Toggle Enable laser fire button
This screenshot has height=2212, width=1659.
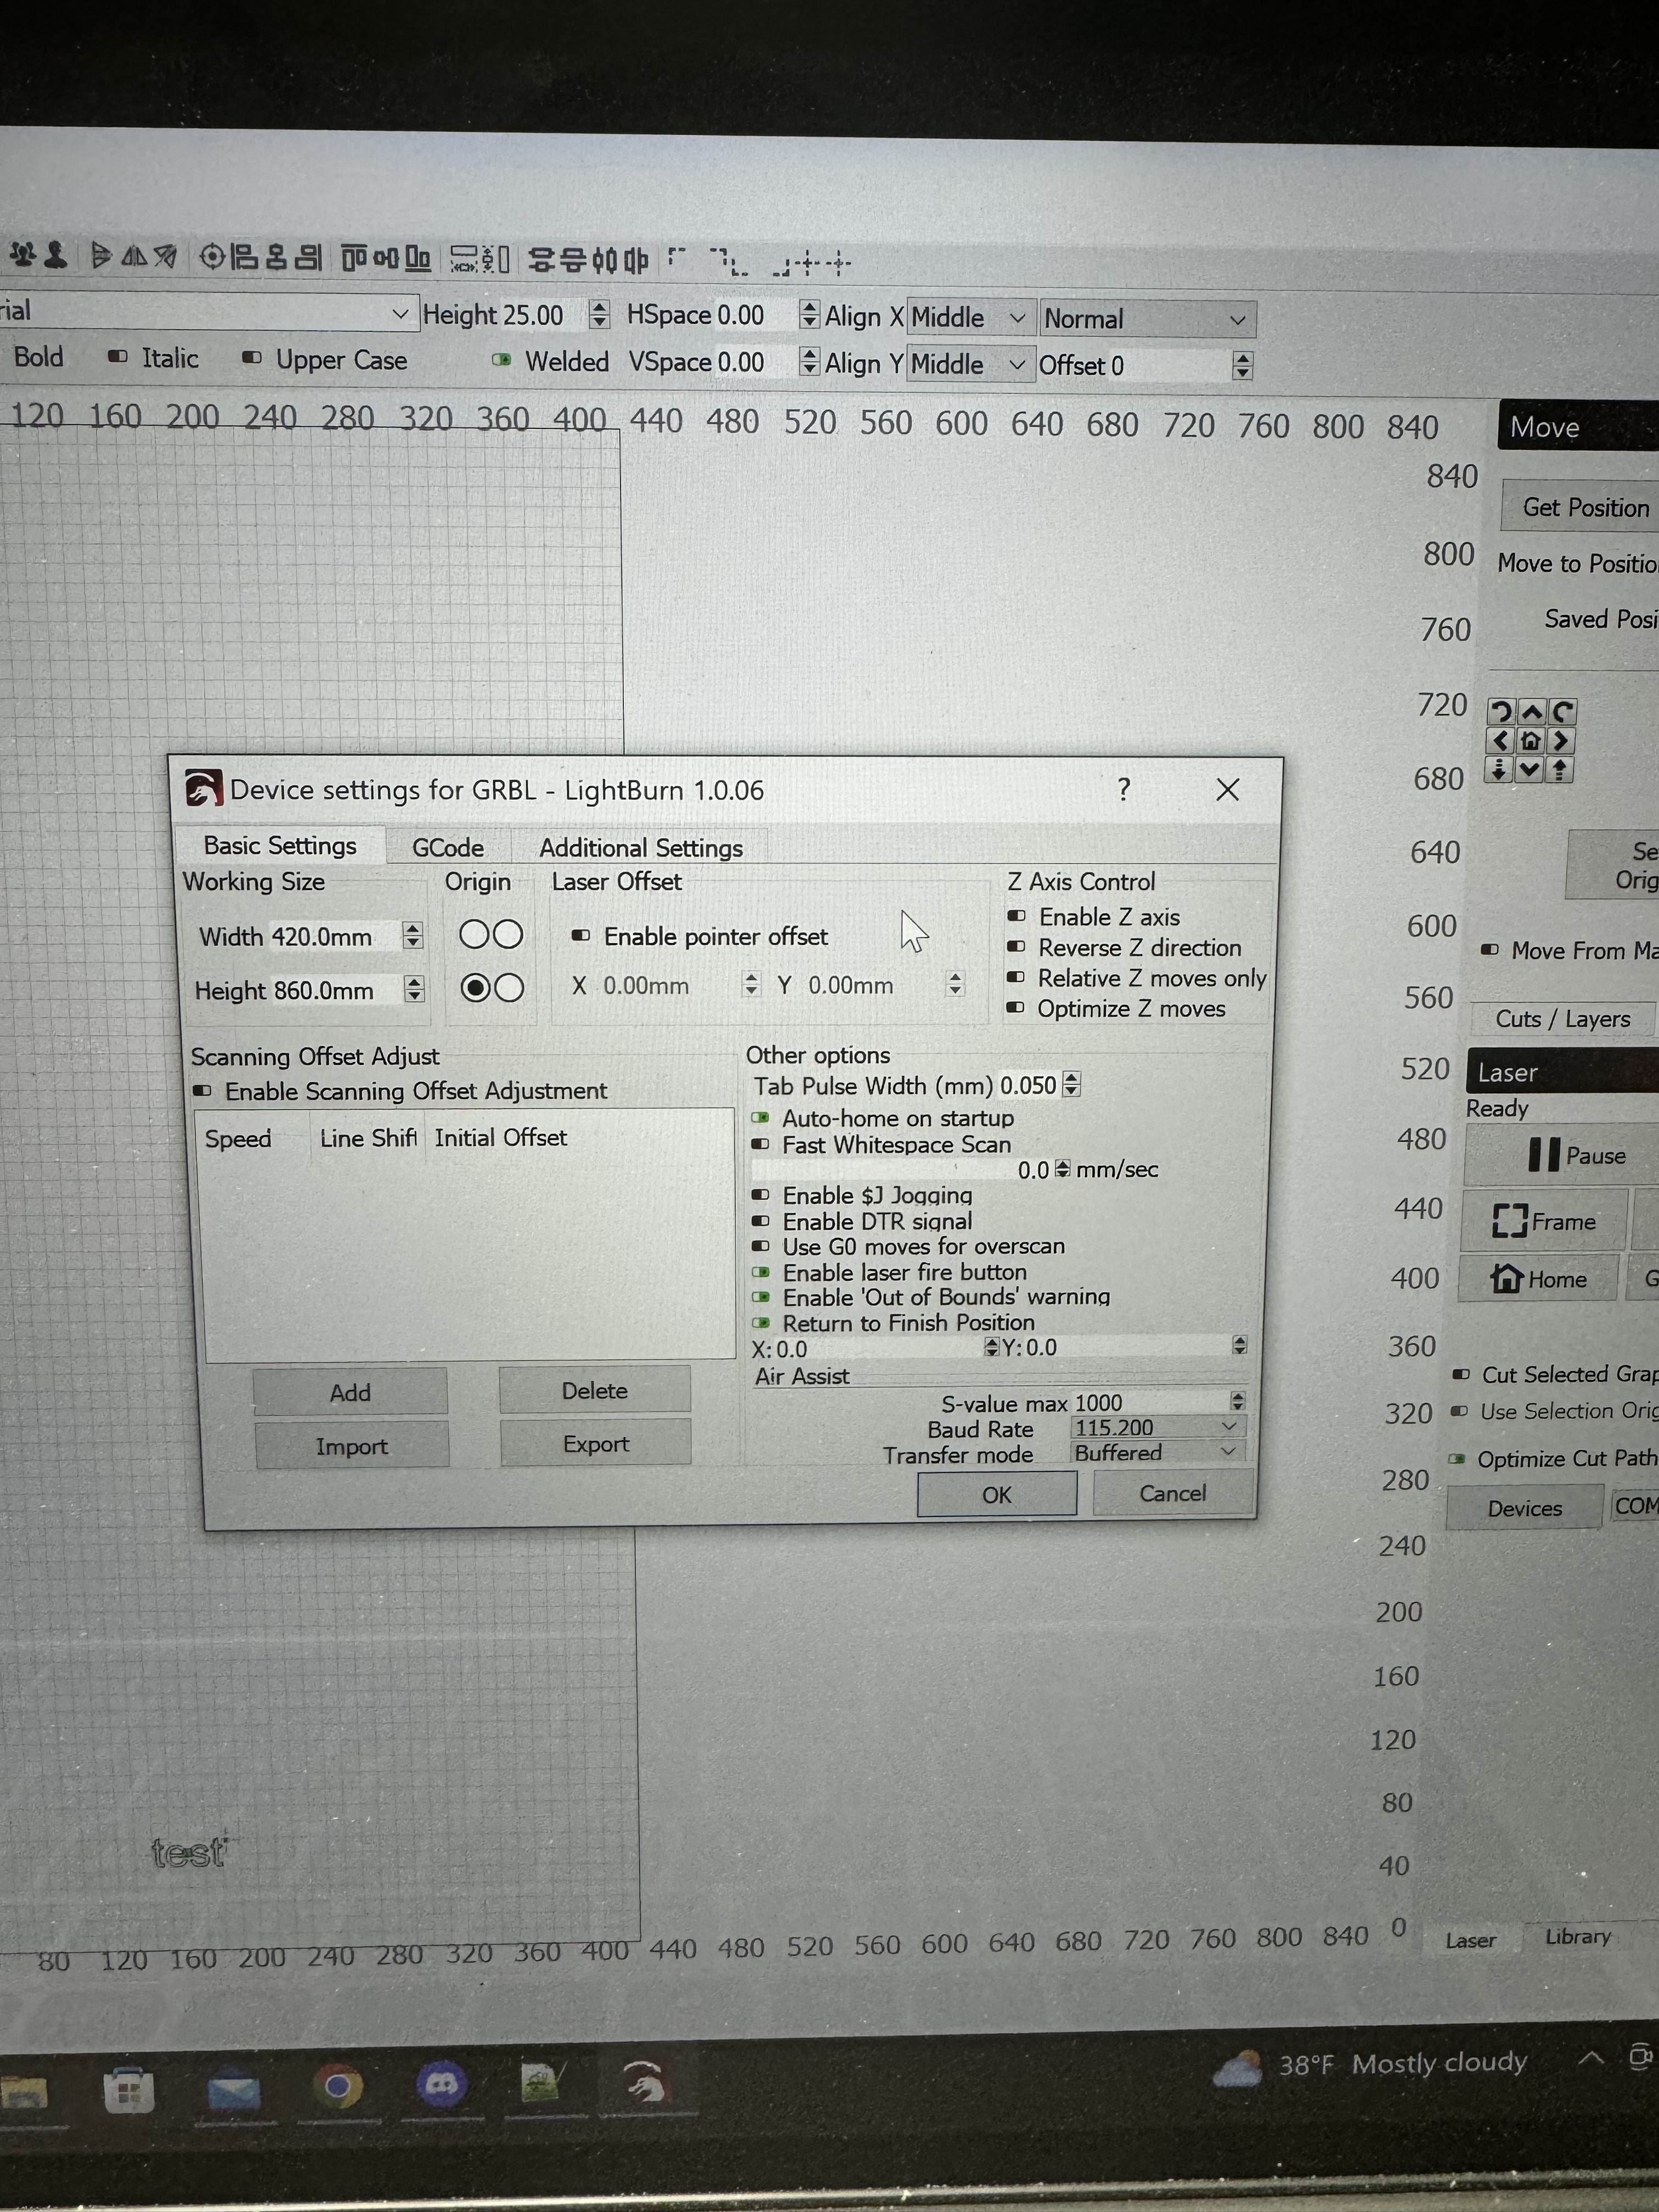tap(761, 1272)
